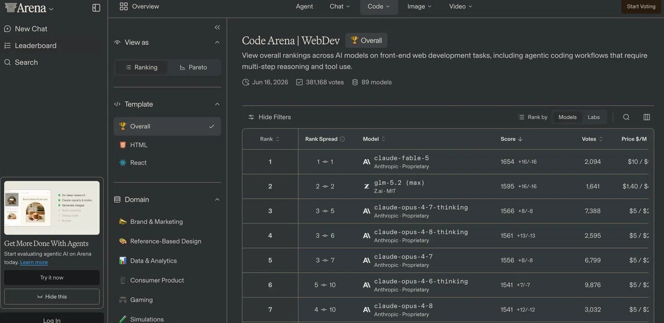Screen dimensions: 664x323
Task: Click the claude-opus-4-7 model name
Action: tap(403, 257)
